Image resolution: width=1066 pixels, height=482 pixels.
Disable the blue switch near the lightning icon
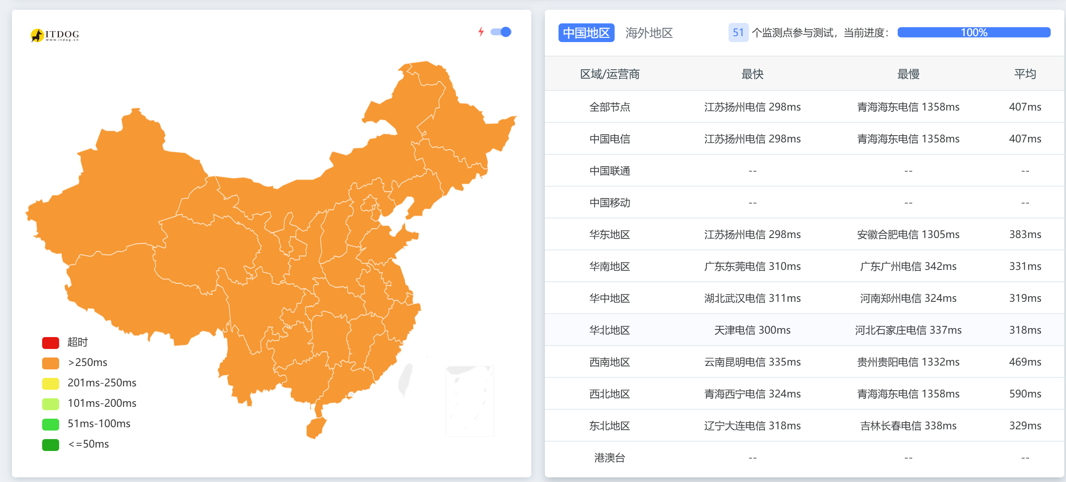pyautogui.click(x=501, y=31)
